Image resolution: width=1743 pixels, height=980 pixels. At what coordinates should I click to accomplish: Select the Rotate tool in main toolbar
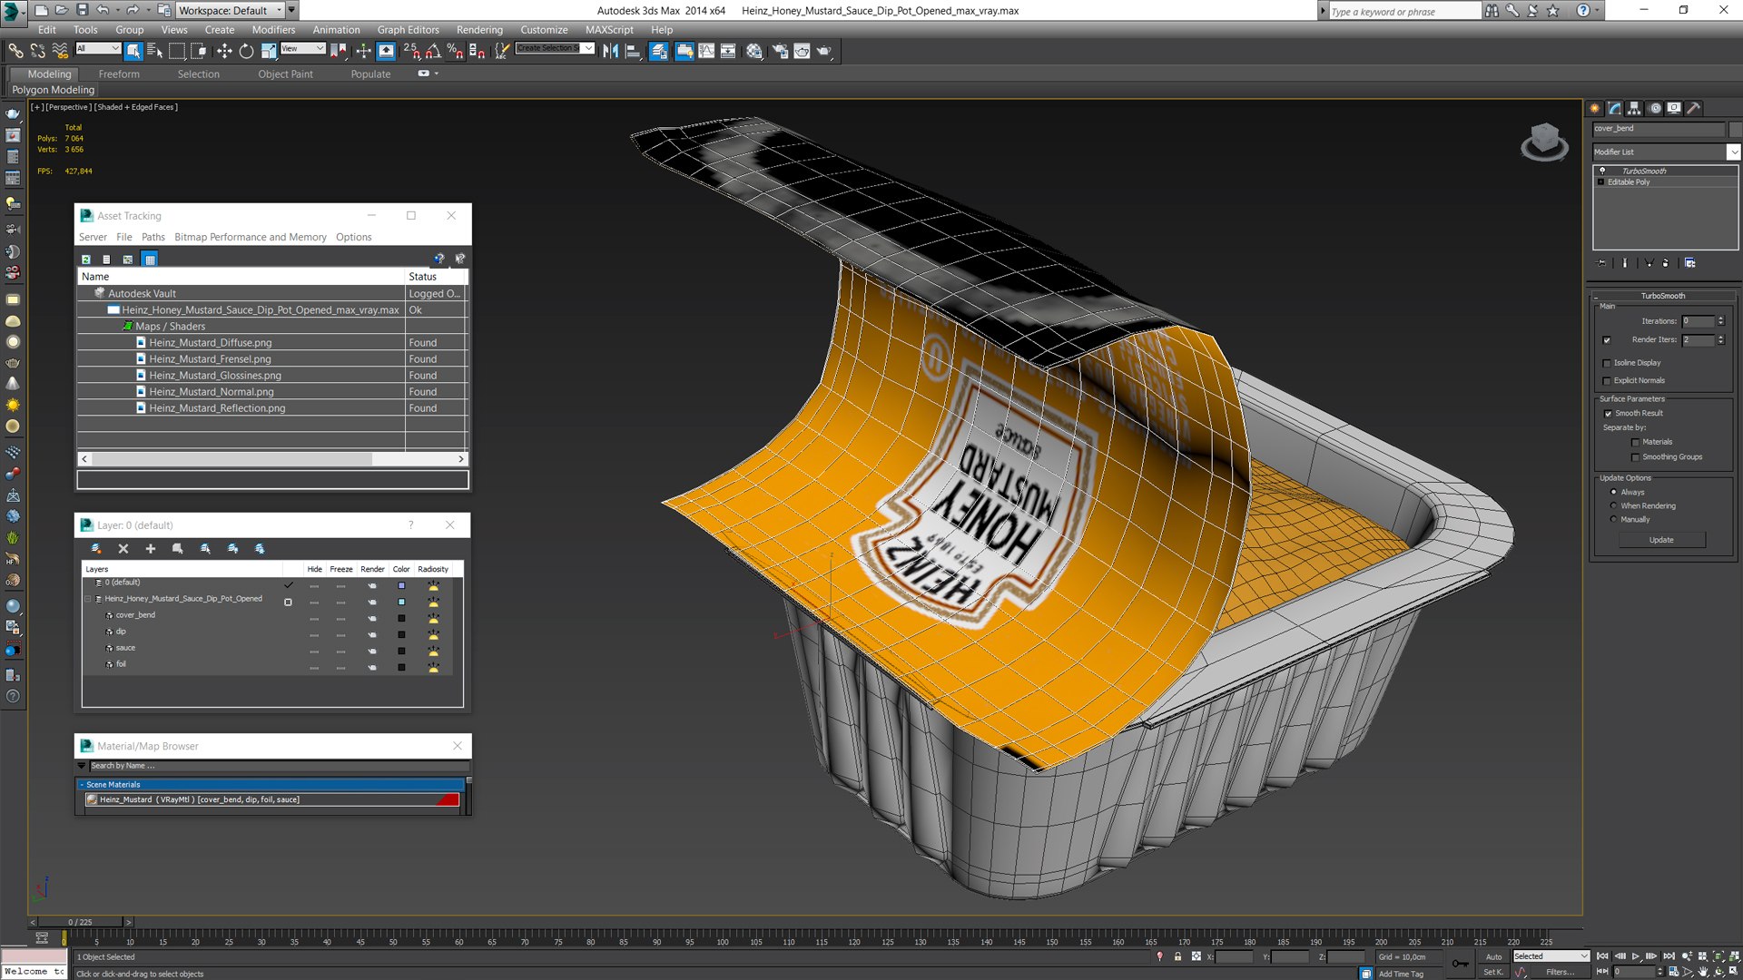246,52
